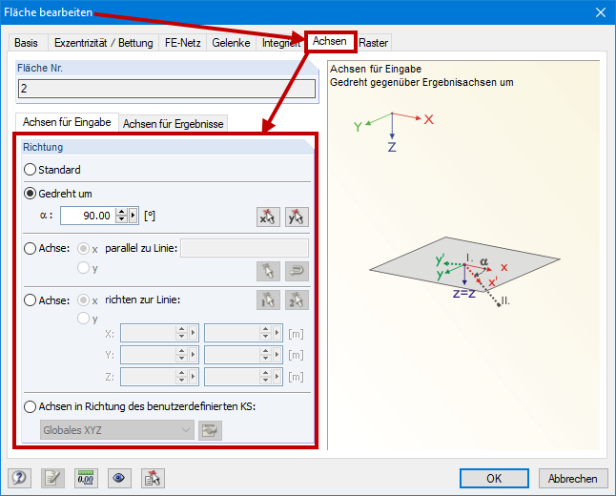Switch to Achsen für Ergebnisse sub-tab
Image resolution: width=616 pixels, height=496 pixels.
tap(174, 124)
